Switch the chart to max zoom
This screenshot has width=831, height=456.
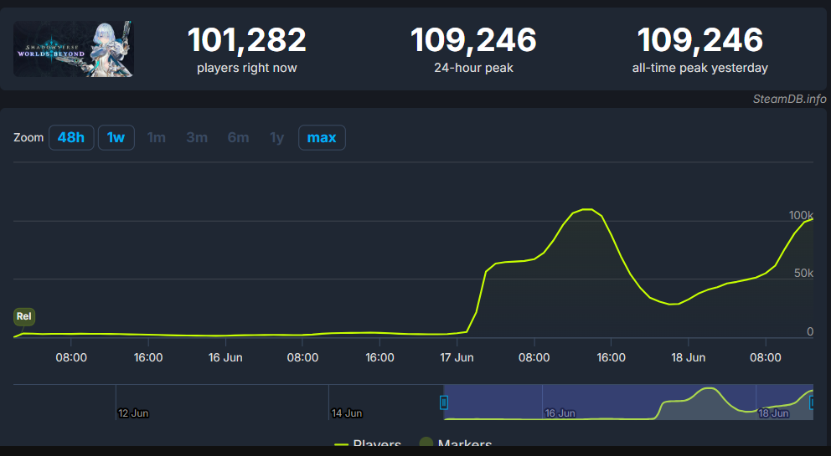(x=322, y=138)
